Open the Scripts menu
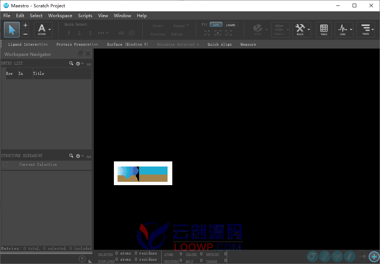Screen dimensions: 380x264 (85, 15)
